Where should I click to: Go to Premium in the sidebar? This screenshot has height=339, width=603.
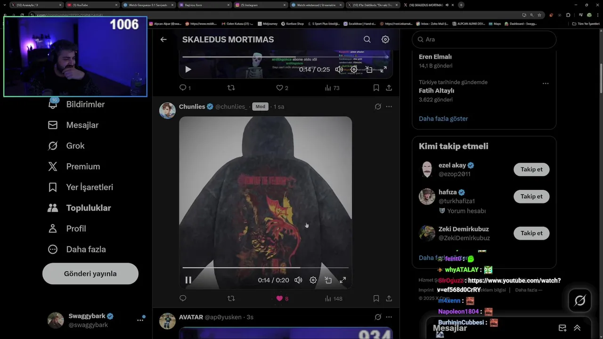tap(74, 166)
